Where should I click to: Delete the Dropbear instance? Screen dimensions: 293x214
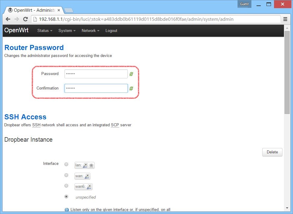[272, 152]
